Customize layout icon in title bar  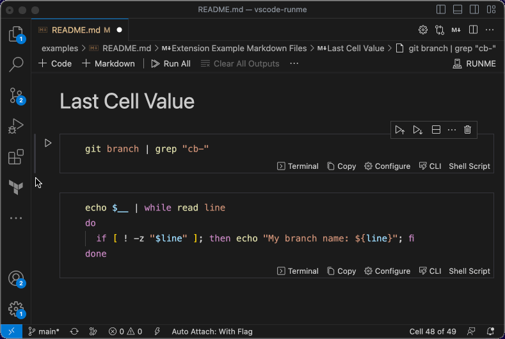pyautogui.click(x=491, y=10)
